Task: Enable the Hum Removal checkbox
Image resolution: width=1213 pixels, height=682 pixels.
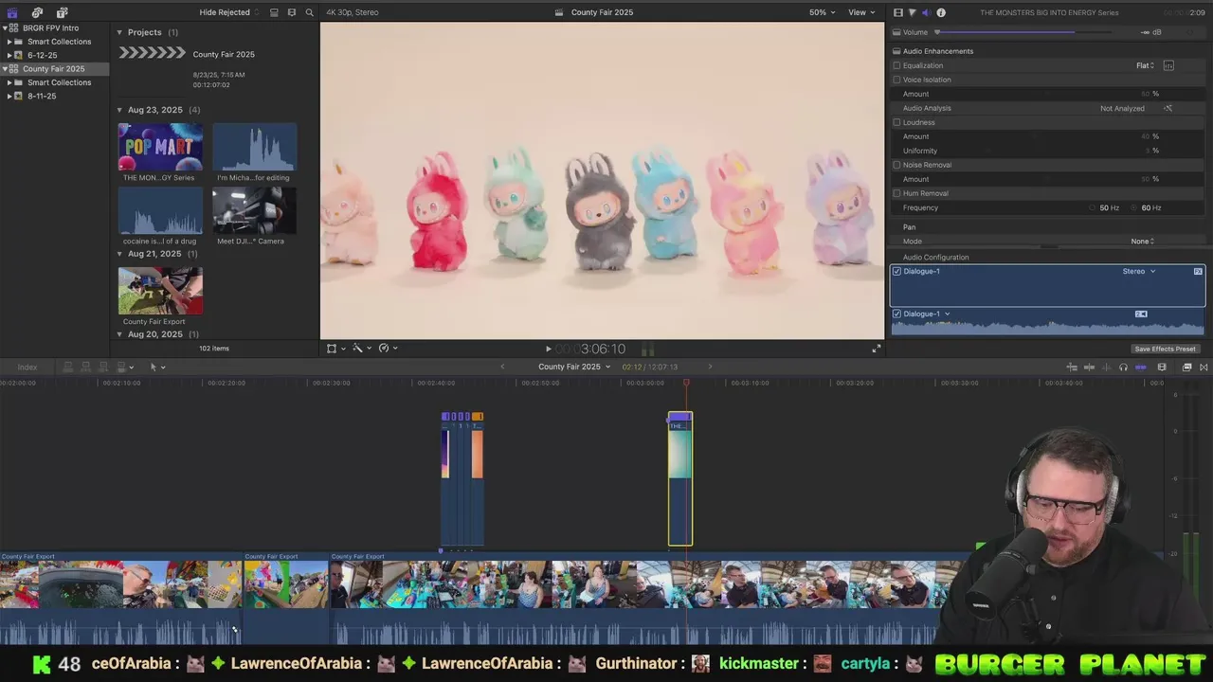Action: coord(896,193)
